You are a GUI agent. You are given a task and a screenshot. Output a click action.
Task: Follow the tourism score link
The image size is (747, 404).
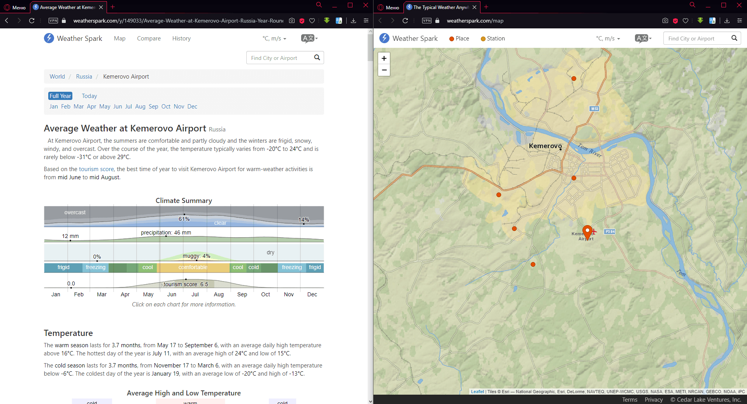[x=96, y=169]
